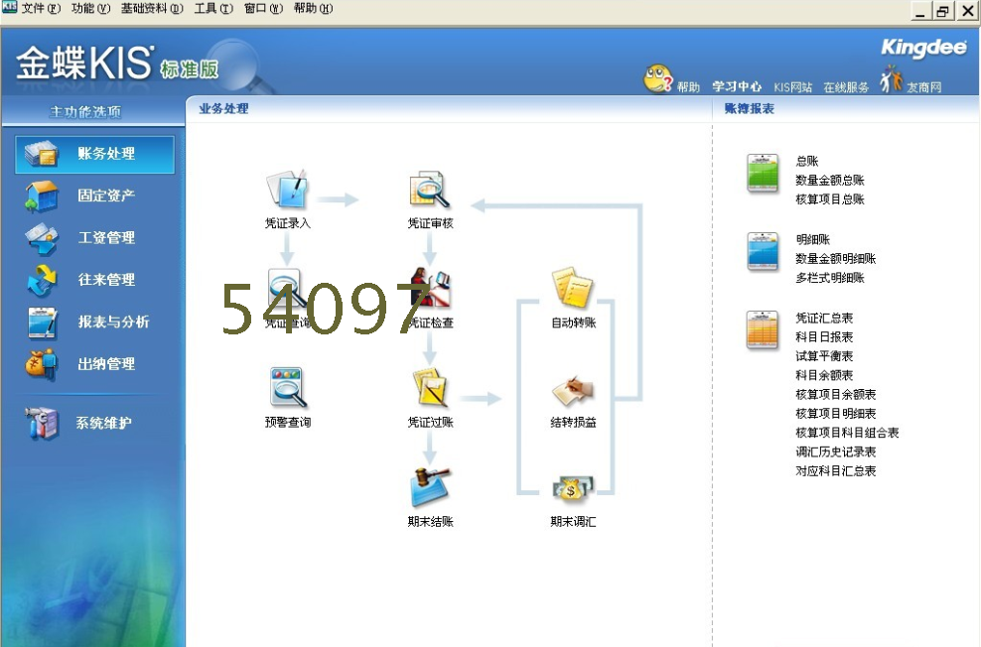This screenshot has width=981, height=647.
Task: Open the 凭证录入 voucher entry icon
Action: pyautogui.click(x=287, y=189)
